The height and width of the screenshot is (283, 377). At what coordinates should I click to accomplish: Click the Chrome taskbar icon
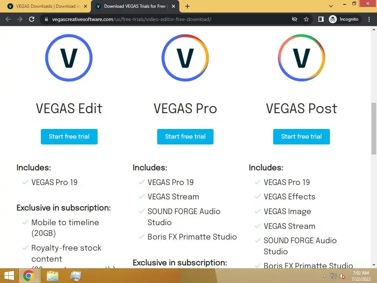pyautogui.click(x=29, y=276)
